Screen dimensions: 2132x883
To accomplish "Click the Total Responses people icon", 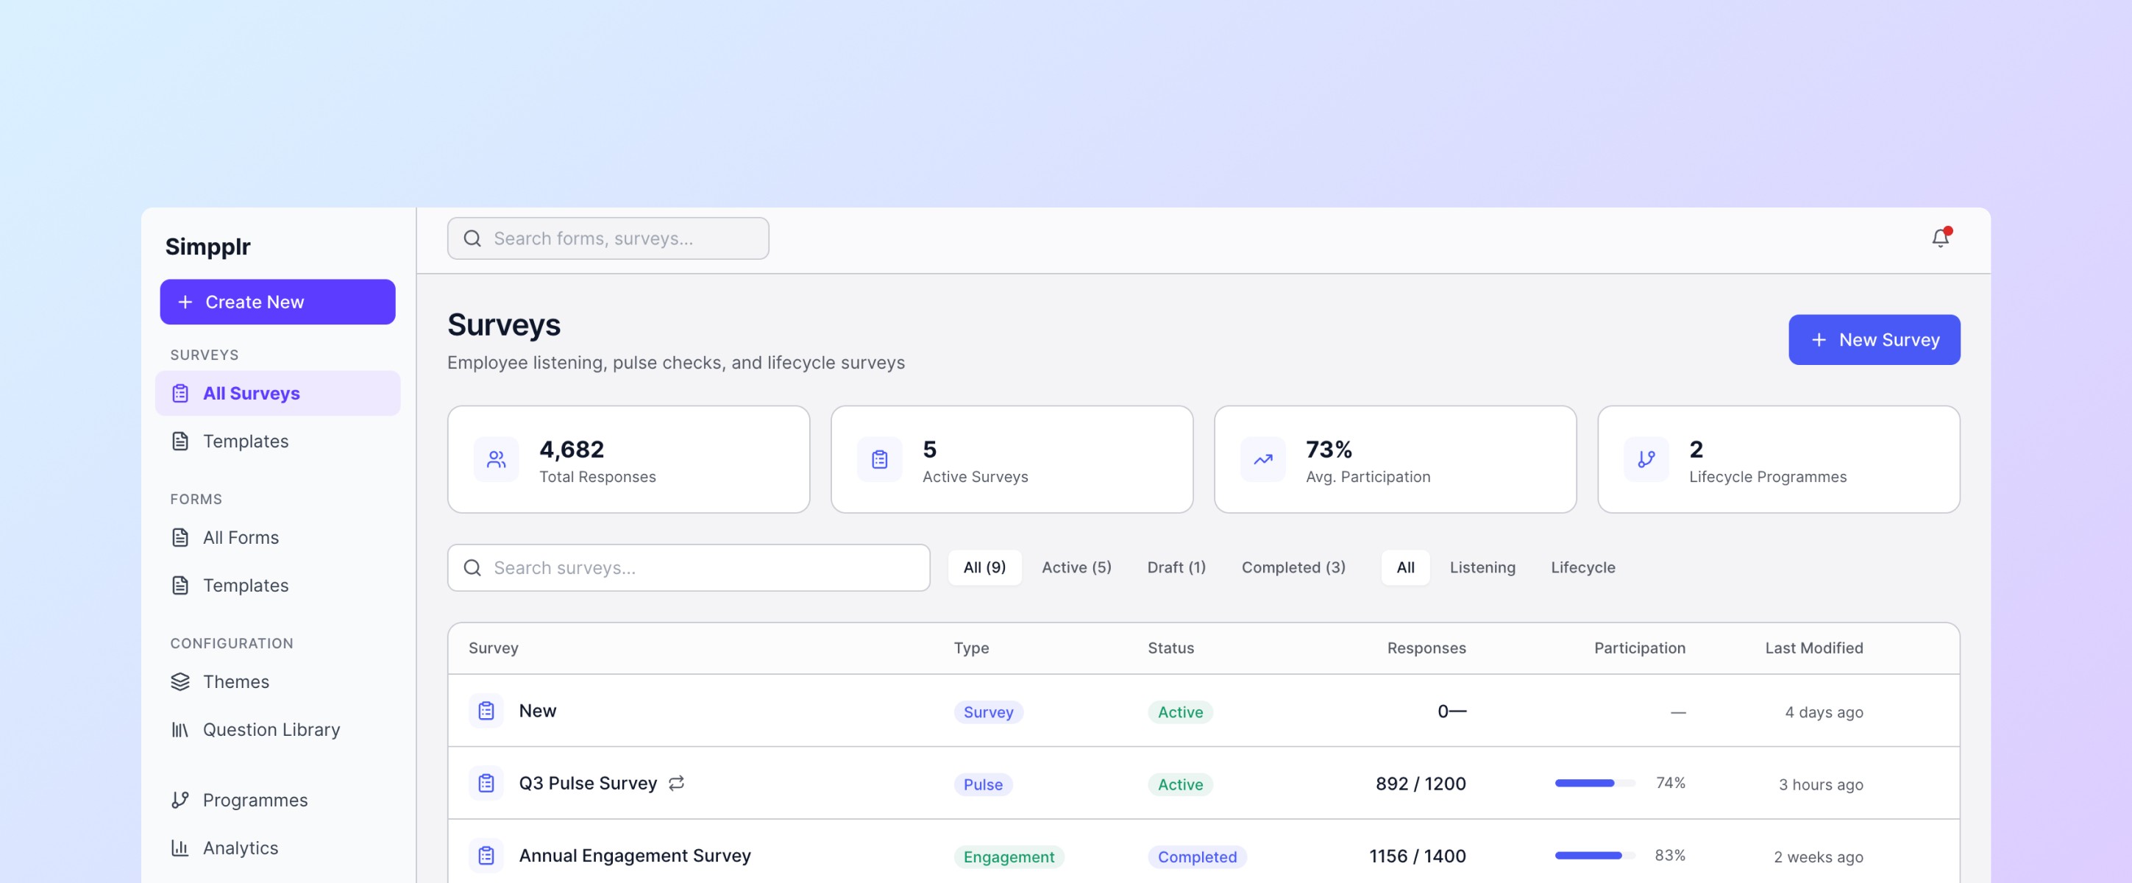I will point(496,459).
